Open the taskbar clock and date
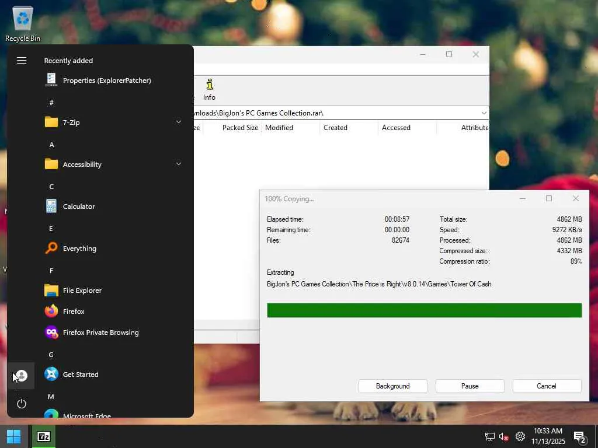Screen dimensions: 598x448 [548, 436]
